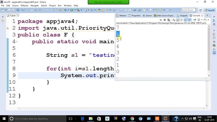Click the Open Task folder icon

(x=103, y=10)
